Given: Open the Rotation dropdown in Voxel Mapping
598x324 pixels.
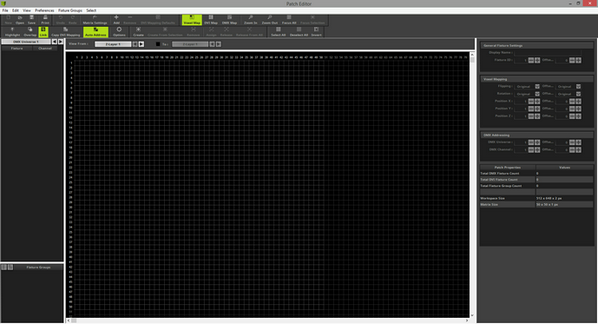Looking at the screenshot, I should click(x=527, y=94).
